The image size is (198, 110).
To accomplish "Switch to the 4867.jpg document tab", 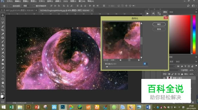I will click(x=20, y=11).
